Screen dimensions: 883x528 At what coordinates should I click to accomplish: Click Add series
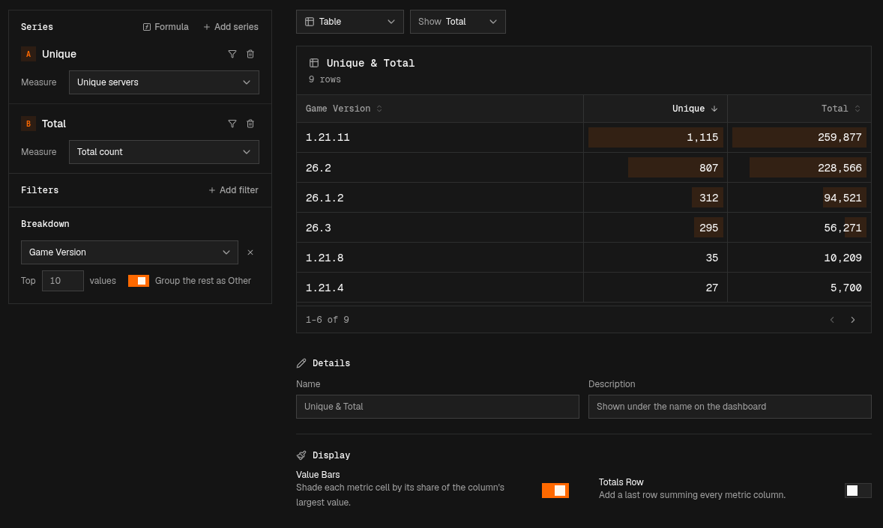(x=230, y=27)
